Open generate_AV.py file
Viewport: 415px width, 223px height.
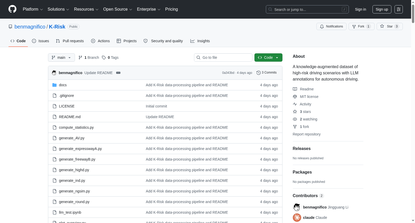(x=72, y=138)
